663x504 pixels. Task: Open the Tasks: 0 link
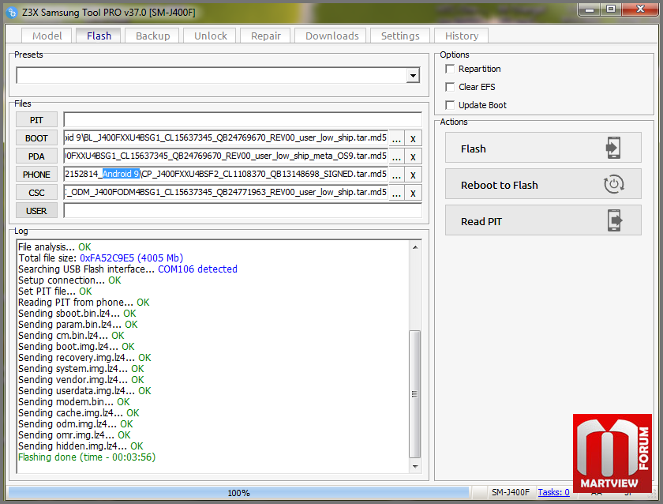[553, 492]
